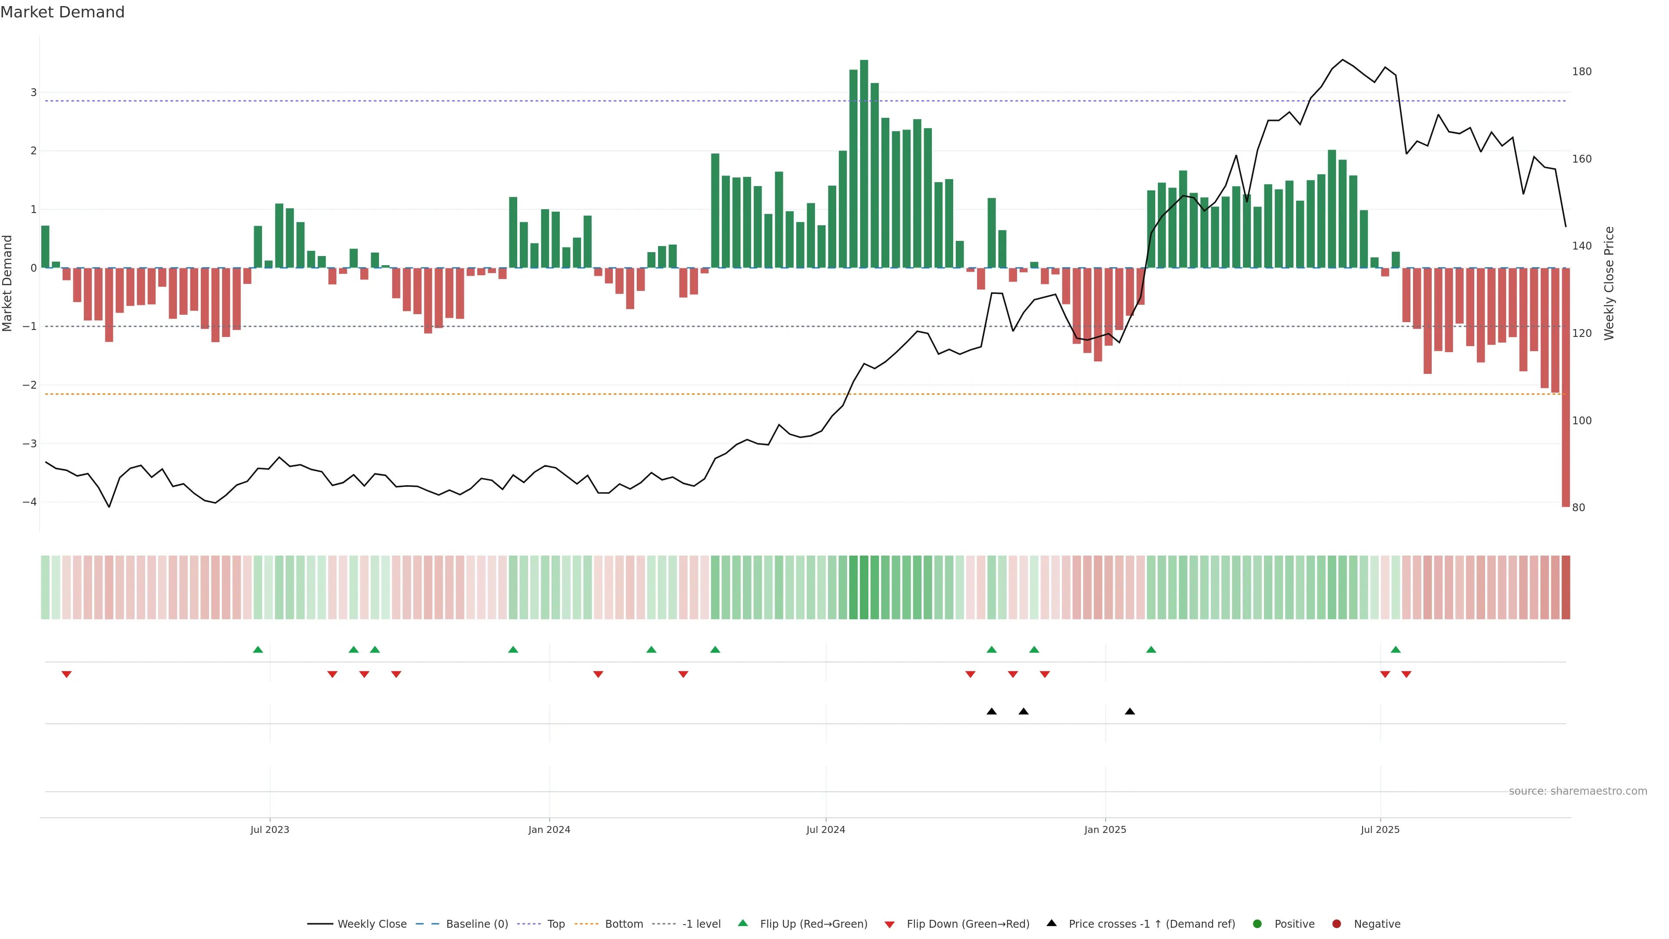Click the red Flip Down legend triangle
Screen dimensions: 1669x939
coord(890,924)
